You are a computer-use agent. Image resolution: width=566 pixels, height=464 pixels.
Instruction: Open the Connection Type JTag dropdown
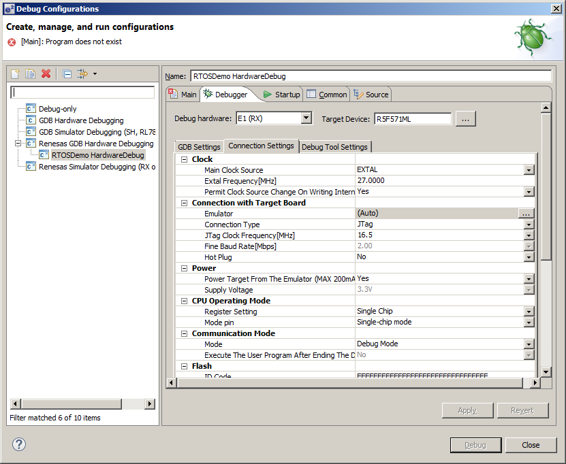click(x=529, y=225)
